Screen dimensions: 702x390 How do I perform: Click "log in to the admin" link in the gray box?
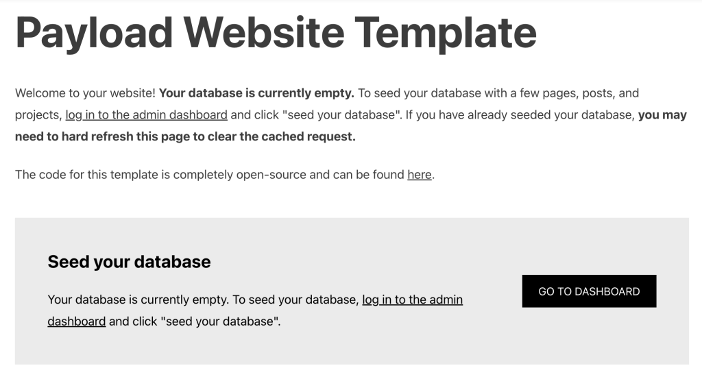[412, 300]
